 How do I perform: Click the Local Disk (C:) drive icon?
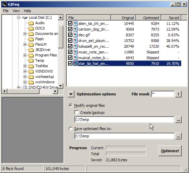point(25,18)
